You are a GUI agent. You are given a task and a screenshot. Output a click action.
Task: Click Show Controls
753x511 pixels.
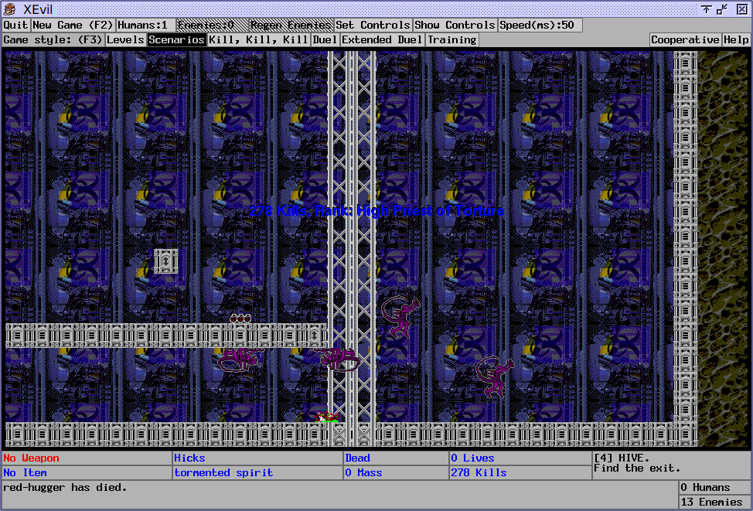(x=455, y=25)
